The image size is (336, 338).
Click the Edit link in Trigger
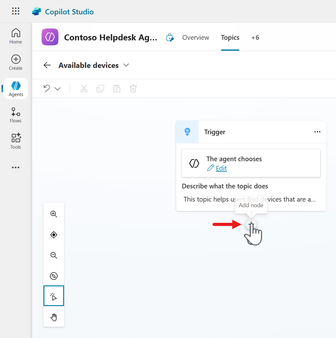click(x=221, y=168)
